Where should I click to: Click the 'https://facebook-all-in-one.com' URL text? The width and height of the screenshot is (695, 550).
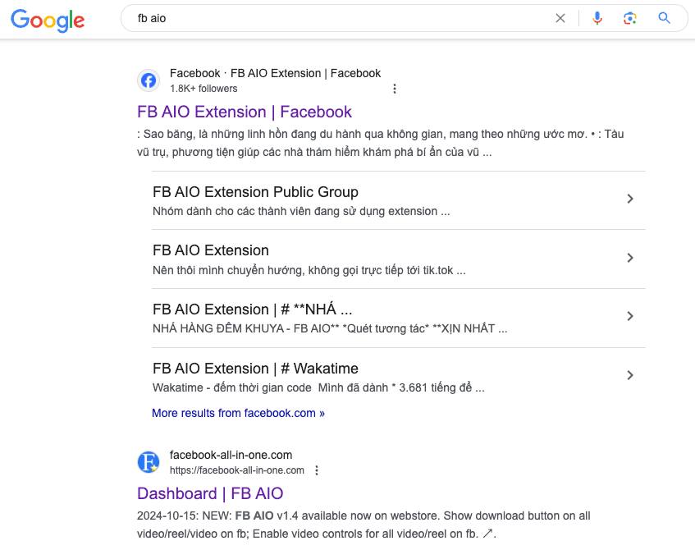[x=236, y=470]
